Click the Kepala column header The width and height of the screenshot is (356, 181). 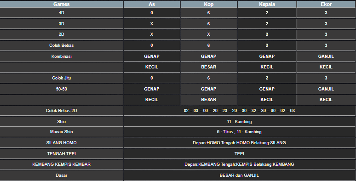pyautogui.click(x=267, y=4)
